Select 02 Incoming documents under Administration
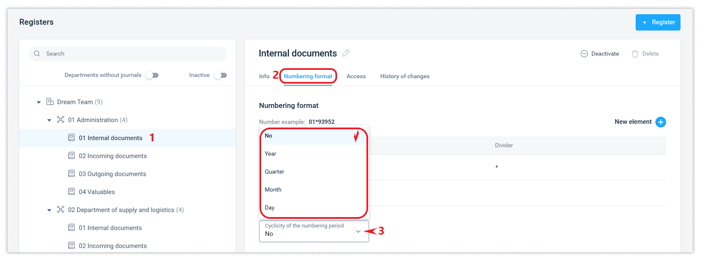The width and height of the screenshot is (704, 261). coord(113,156)
